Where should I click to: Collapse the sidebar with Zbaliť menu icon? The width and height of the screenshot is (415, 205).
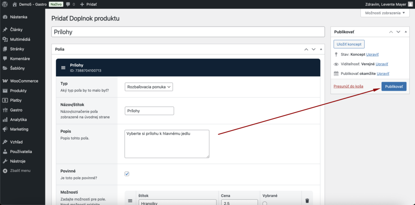pyautogui.click(x=5, y=171)
